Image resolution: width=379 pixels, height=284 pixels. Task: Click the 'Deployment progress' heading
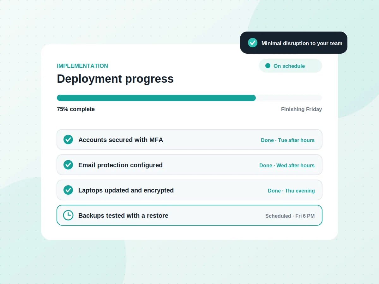click(115, 79)
